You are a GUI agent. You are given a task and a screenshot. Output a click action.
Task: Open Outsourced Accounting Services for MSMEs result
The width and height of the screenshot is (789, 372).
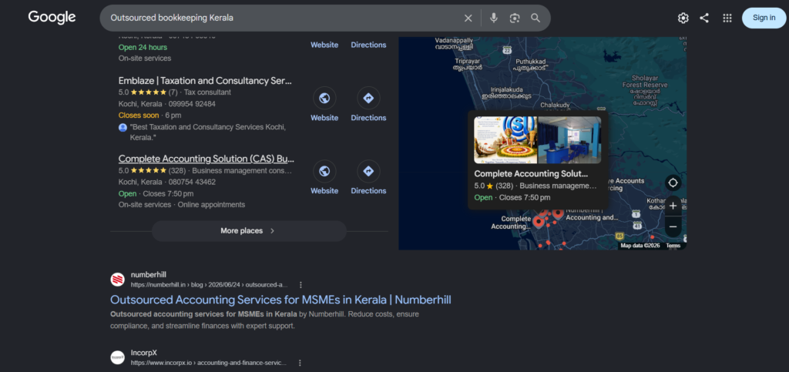pos(280,300)
